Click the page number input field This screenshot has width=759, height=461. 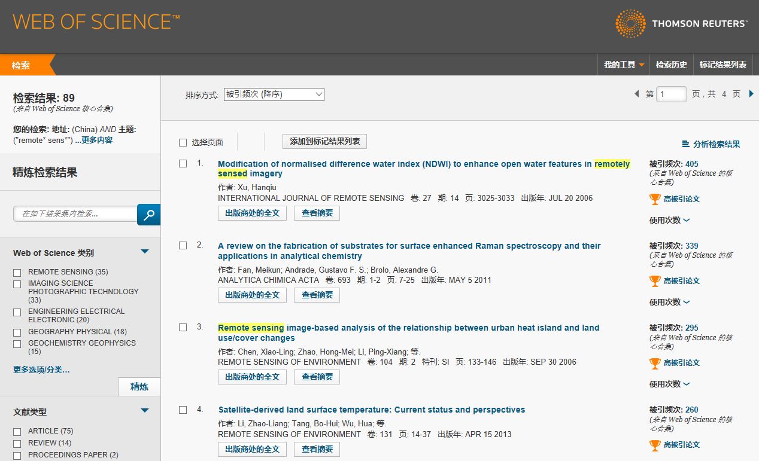pos(671,94)
